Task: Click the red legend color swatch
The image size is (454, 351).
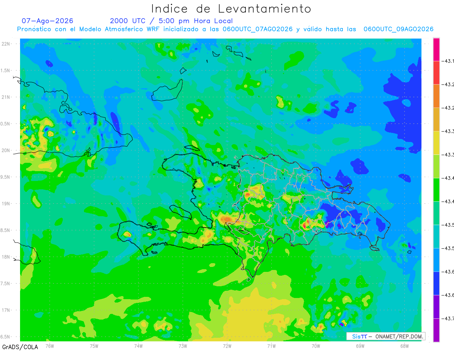Action: 436,73
